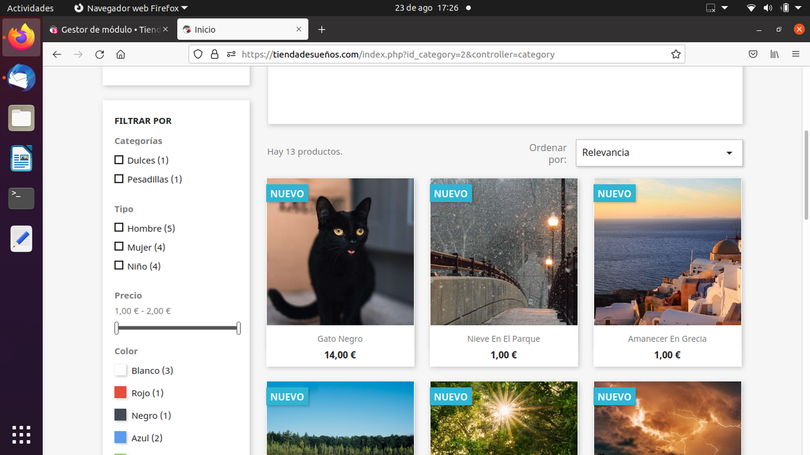Switch to the Gestor de módulo tab

[x=108, y=30]
